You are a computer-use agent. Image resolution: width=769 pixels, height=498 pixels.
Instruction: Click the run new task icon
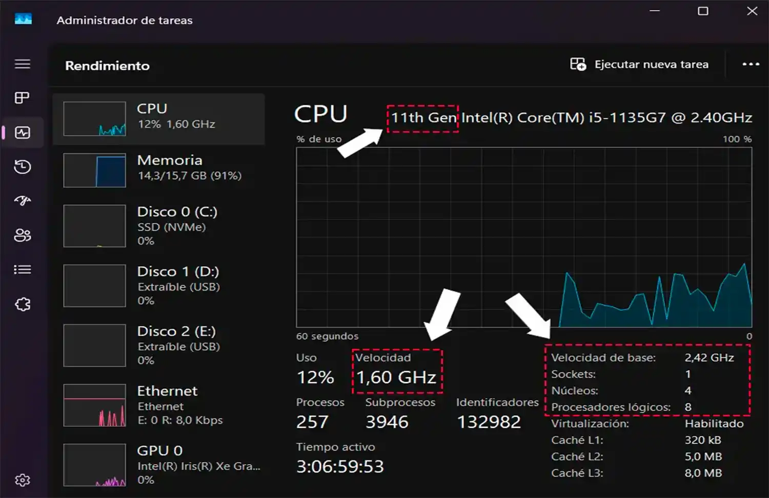point(578,64)
